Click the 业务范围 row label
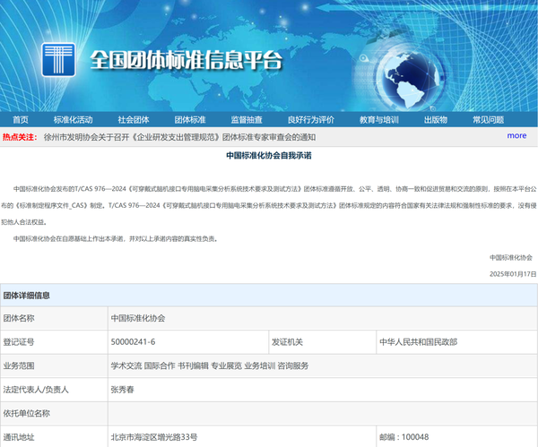 pos(19,365)
